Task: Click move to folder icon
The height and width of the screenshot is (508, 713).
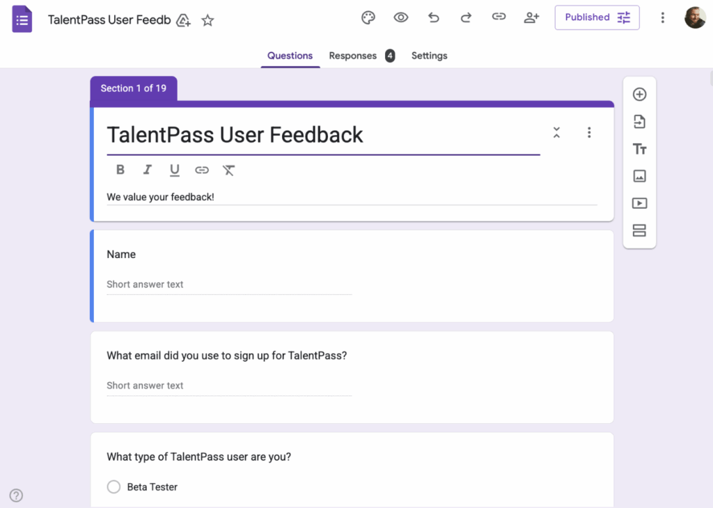Action: (x=183, y=20)
